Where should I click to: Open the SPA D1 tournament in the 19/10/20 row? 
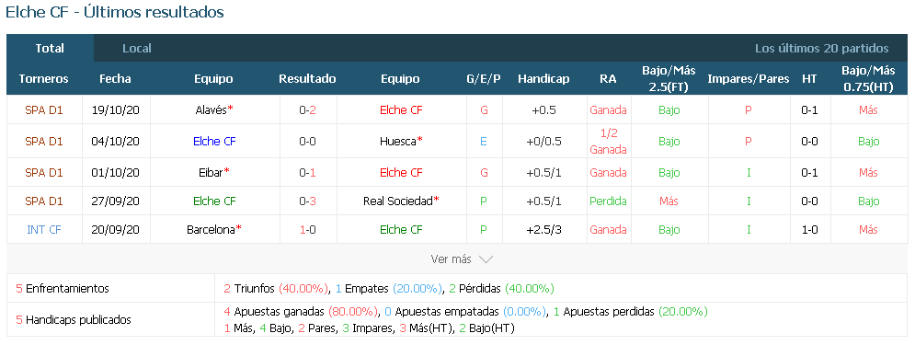[44, 109]
